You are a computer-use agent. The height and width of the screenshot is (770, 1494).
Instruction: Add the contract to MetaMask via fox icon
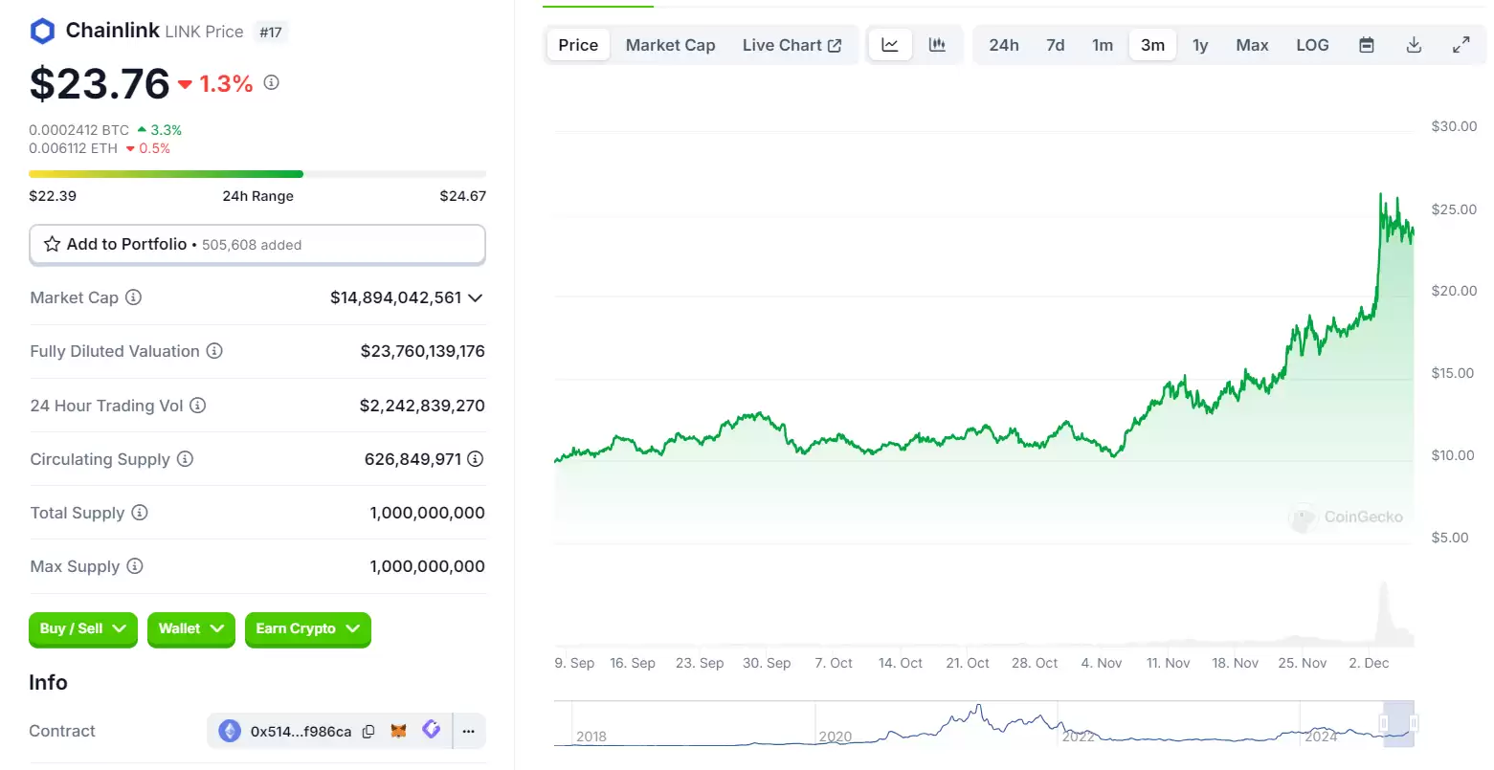pos(399,732)
